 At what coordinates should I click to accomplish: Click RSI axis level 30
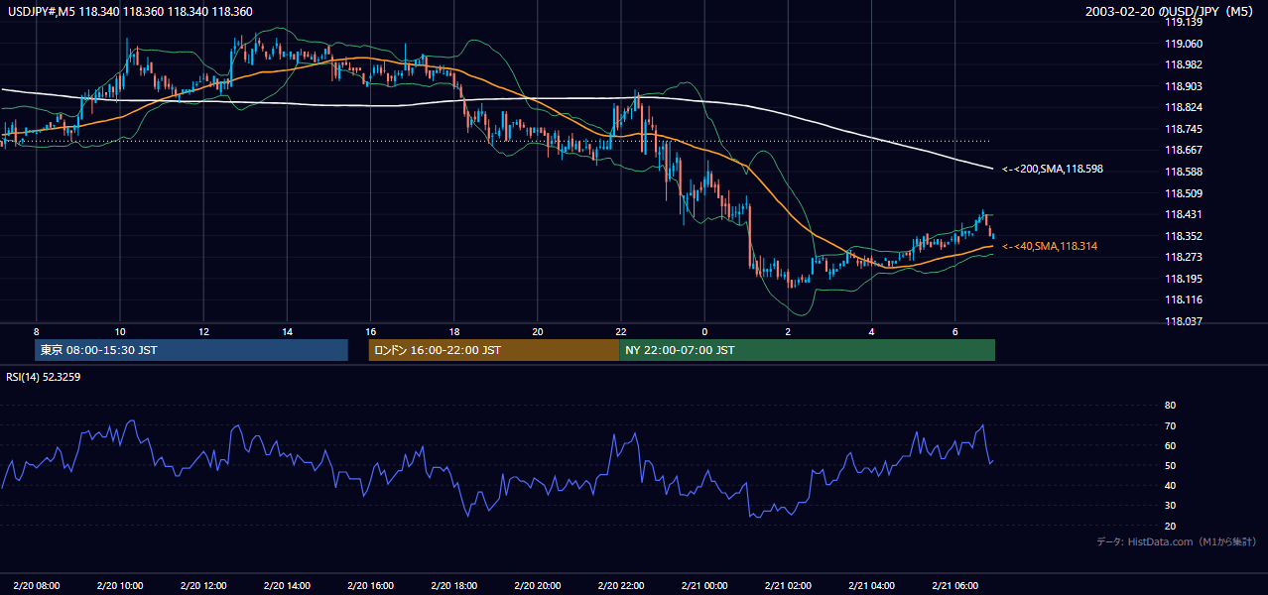(1170, 506)
